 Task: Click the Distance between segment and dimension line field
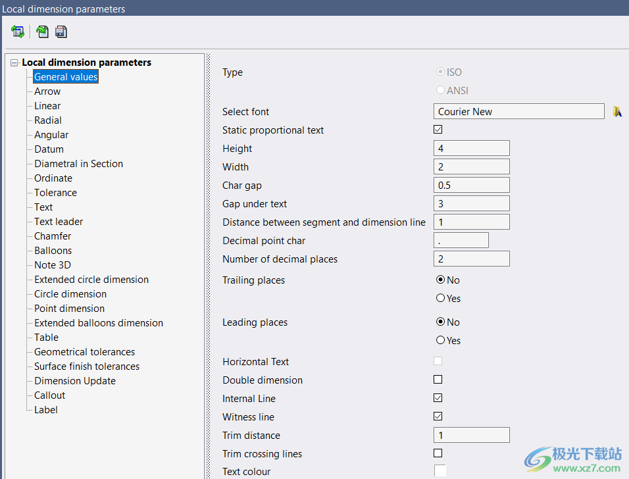pos(471,222)
